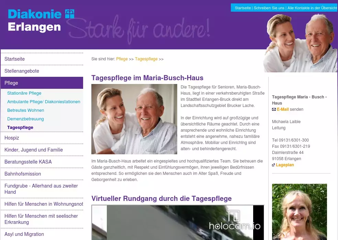
Task: Select Stationäre Pflege submenu item
Action: (x=24, y=93)
